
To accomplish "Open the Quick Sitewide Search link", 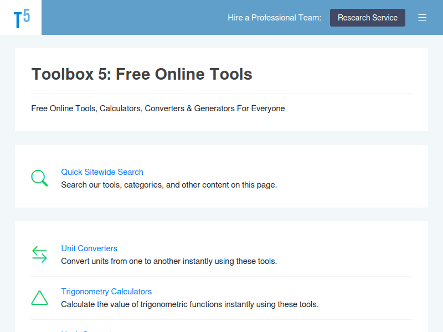I will (x=102, y=172).
